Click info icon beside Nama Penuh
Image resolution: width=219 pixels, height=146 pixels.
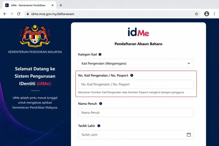click(x=101, y=104)
